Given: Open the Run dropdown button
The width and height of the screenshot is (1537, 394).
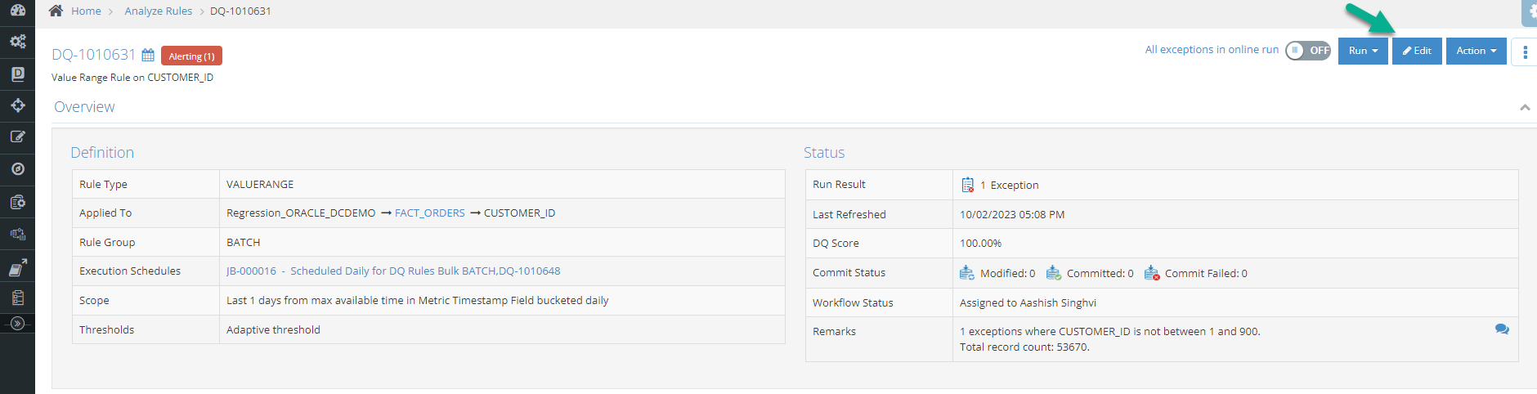Looking at the screenshot, I should click(x=1363, y=51).
